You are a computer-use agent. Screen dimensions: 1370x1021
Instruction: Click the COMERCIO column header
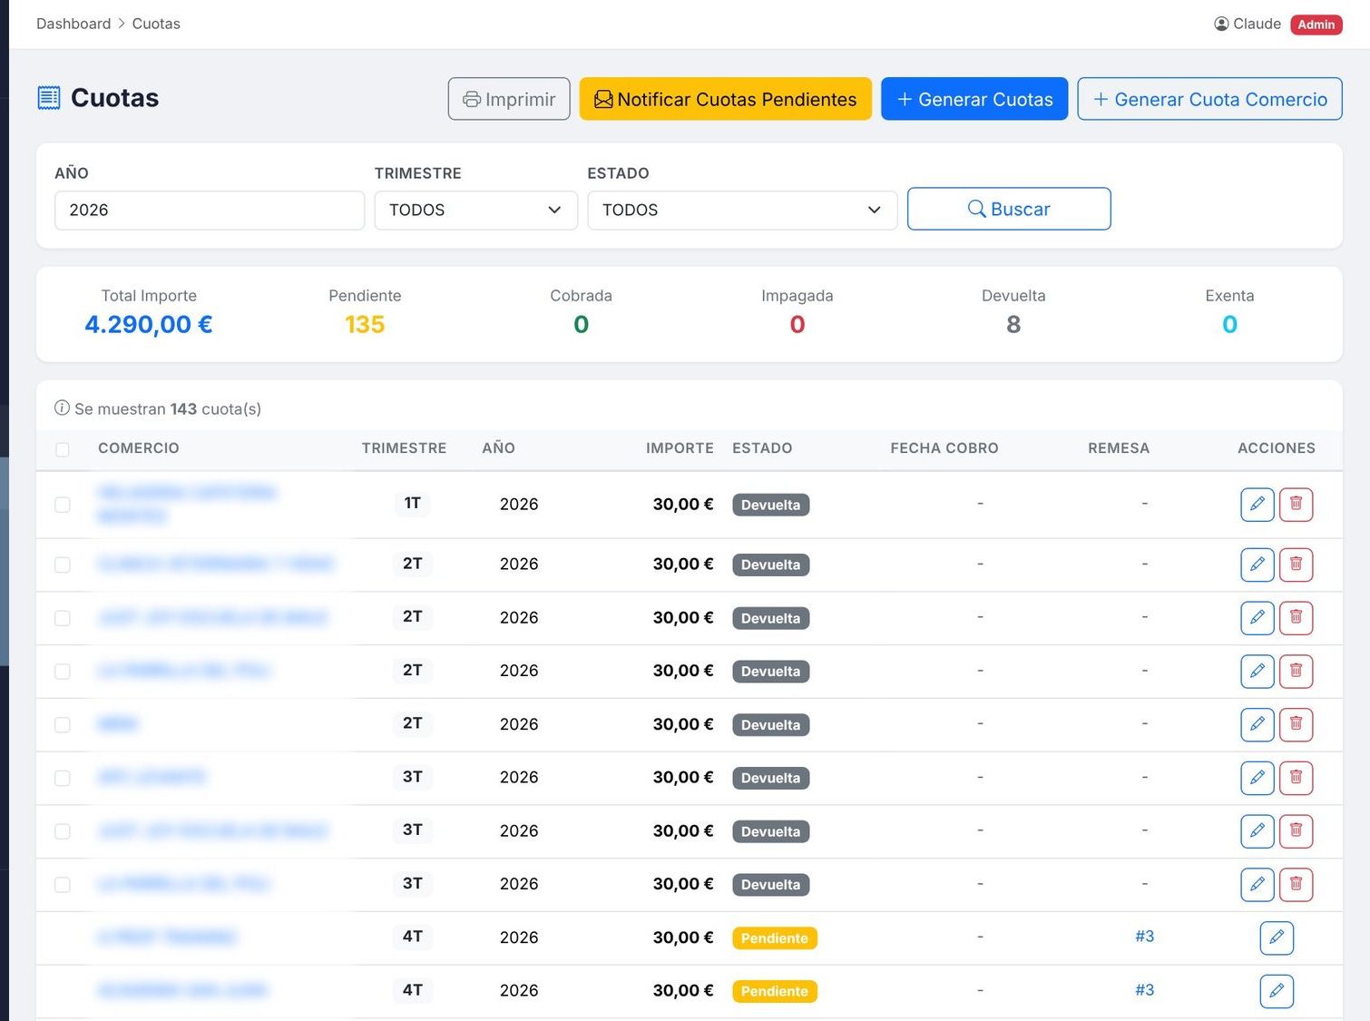139,448
